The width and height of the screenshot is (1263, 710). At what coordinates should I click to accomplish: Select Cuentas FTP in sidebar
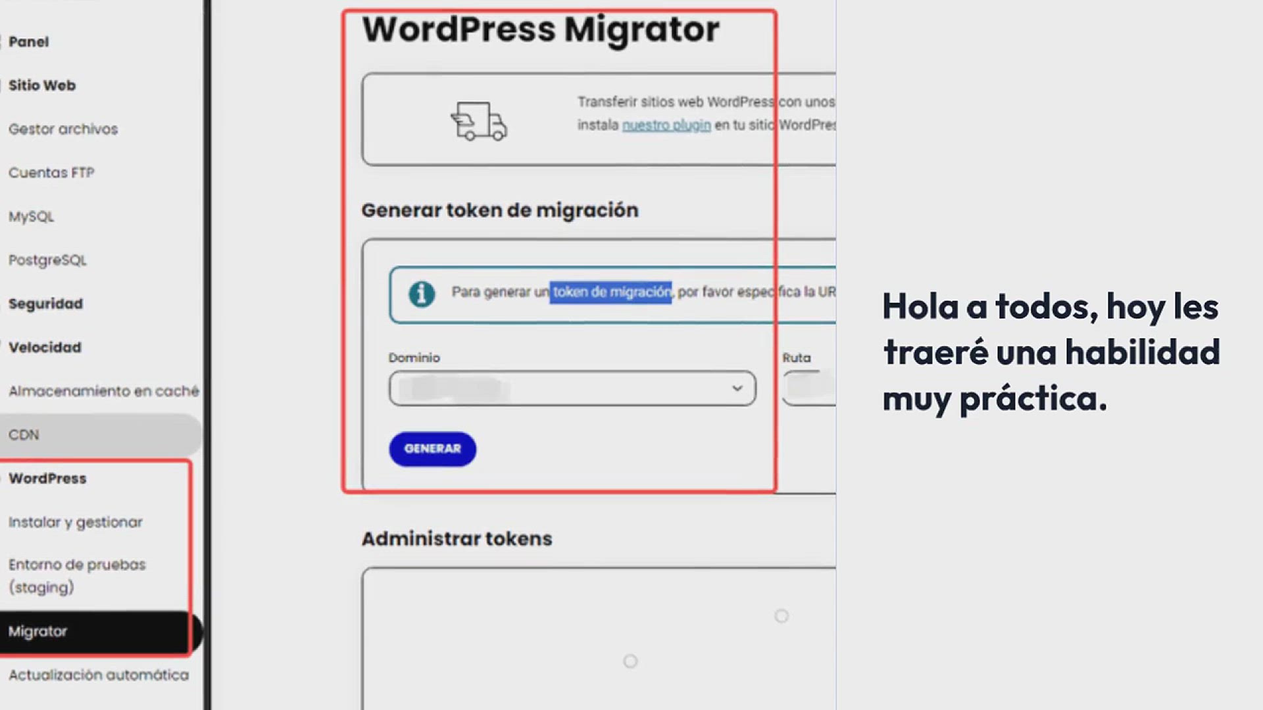(x=51, y=173)
